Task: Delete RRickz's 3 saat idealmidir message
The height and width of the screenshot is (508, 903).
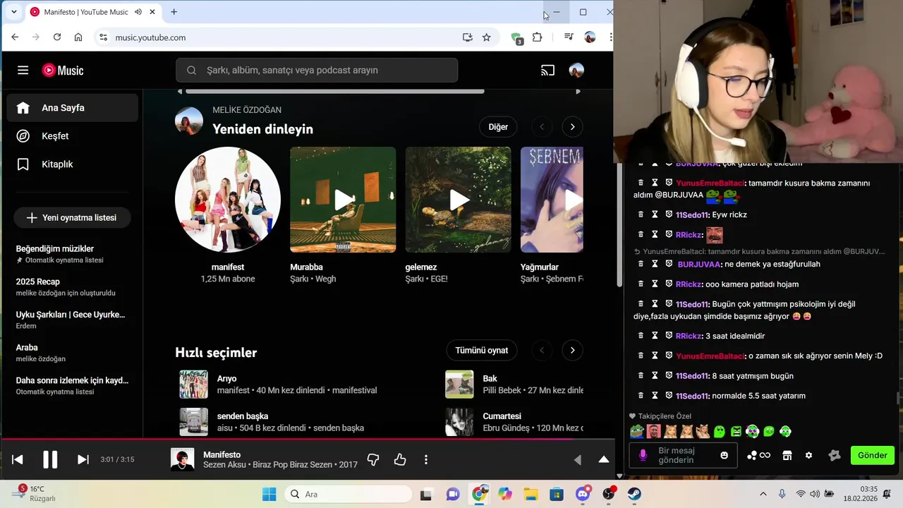Action: [x=641, y=336]
